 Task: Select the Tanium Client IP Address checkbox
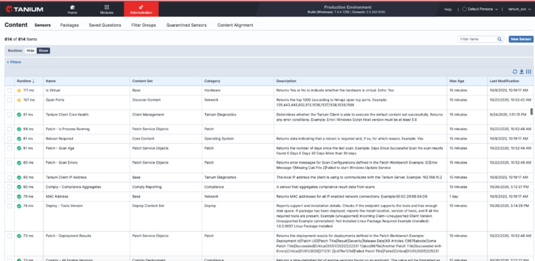9,177
